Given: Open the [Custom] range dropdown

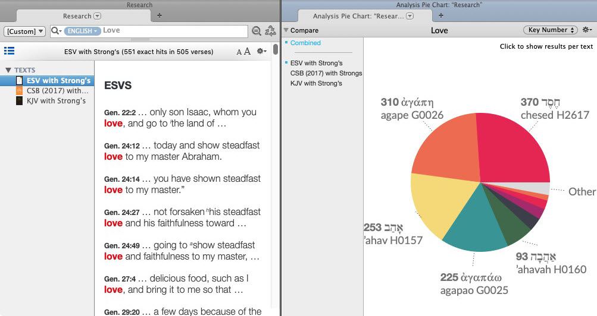Looking at the screenshot, I should coord(25,31).
